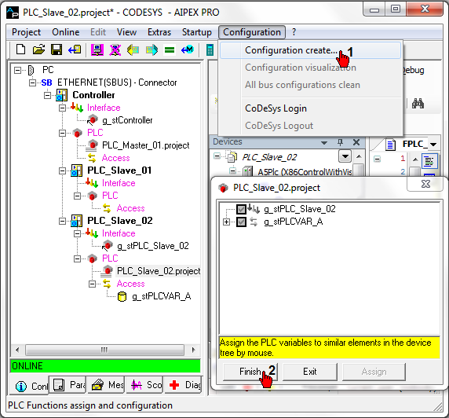
Task: Open the View menu
Action: [126, 32]
